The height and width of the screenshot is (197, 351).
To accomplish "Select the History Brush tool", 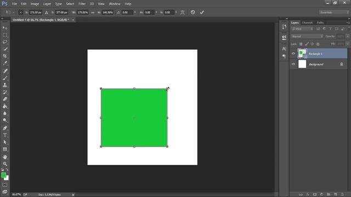I will [x=5, y=92].
